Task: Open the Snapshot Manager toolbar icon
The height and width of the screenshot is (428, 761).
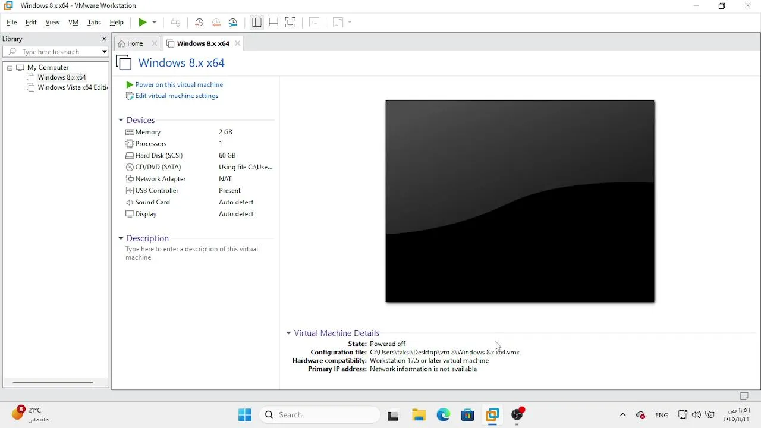Action: (x=233, y=23)
